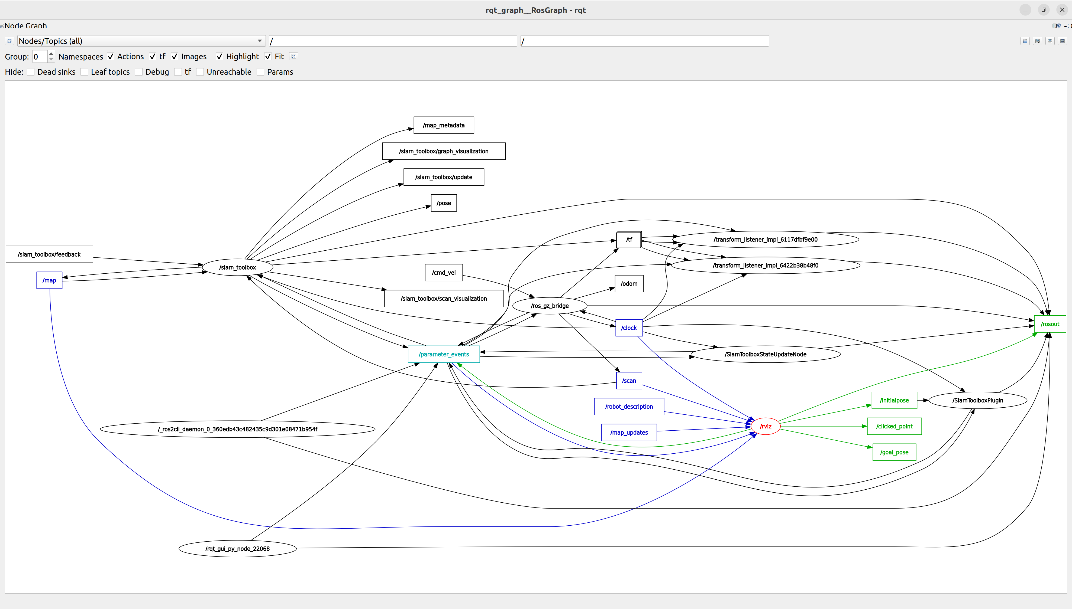This screenshot has height=609, width=1072.
Task: Click the /clock topic box
Action: click(629, 328)
